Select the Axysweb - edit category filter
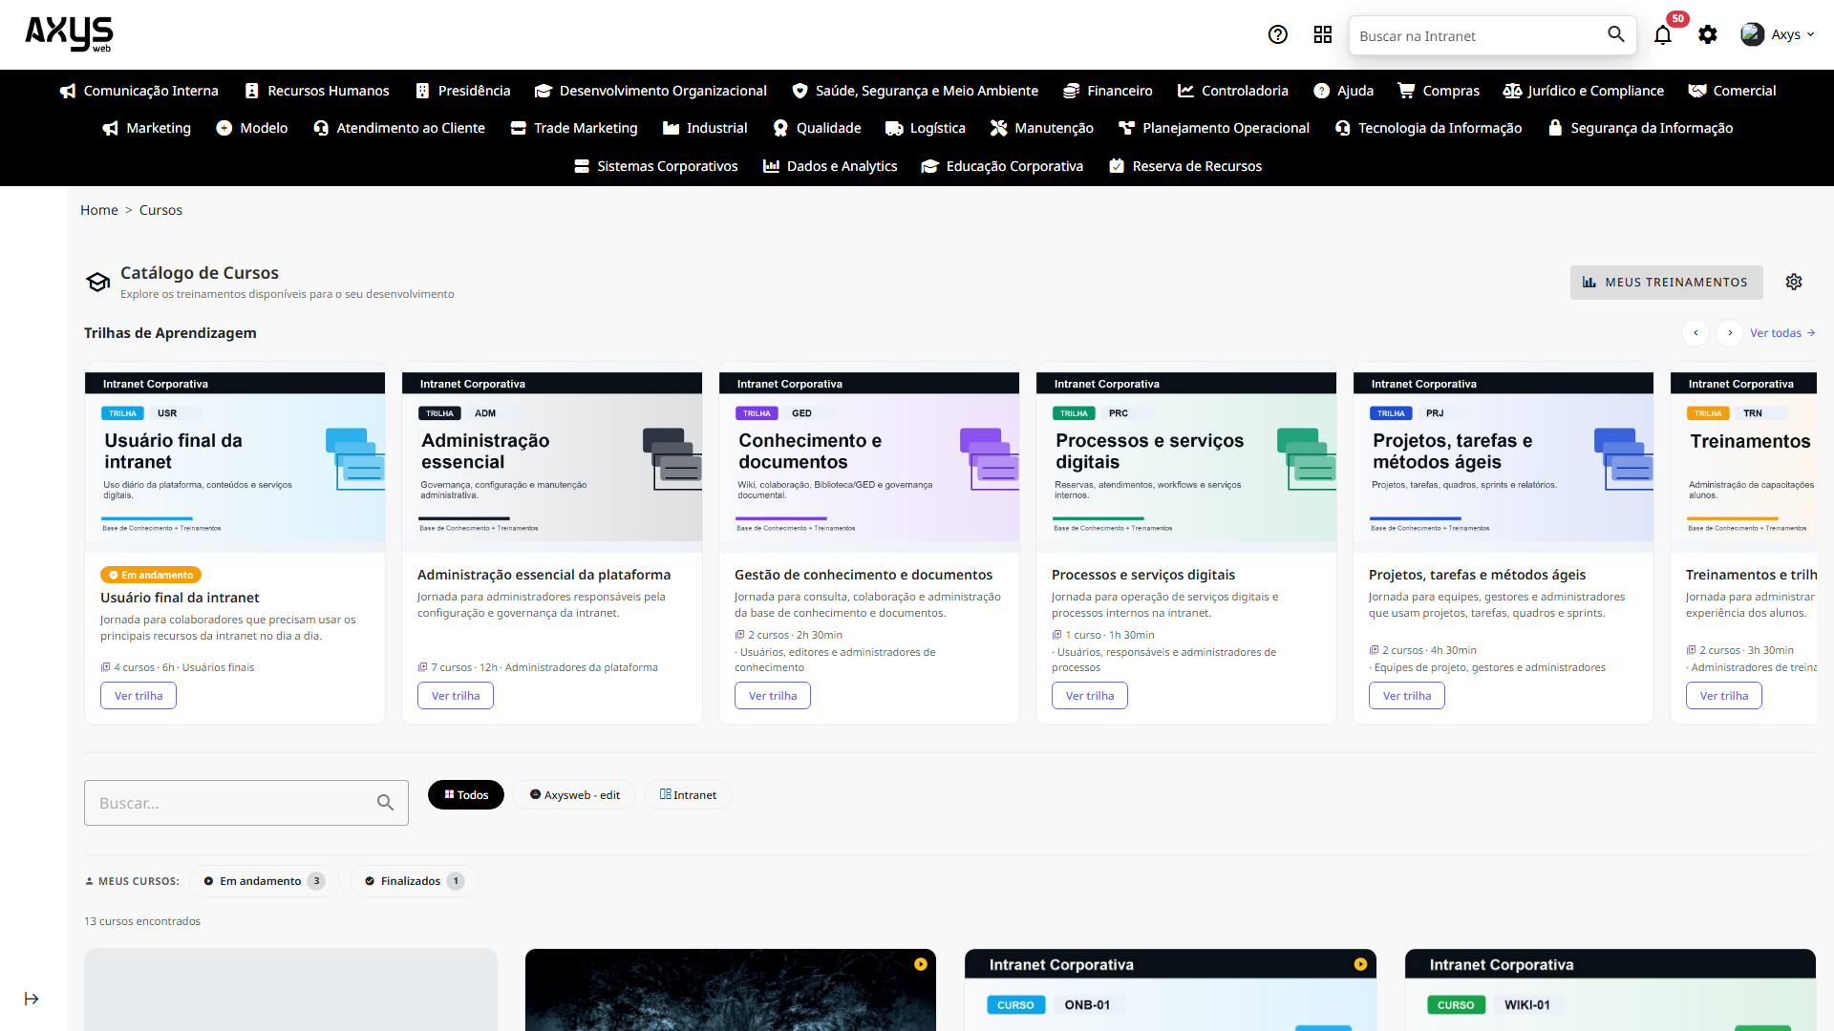This screenshot has width=1834, height=1031. 574,795
